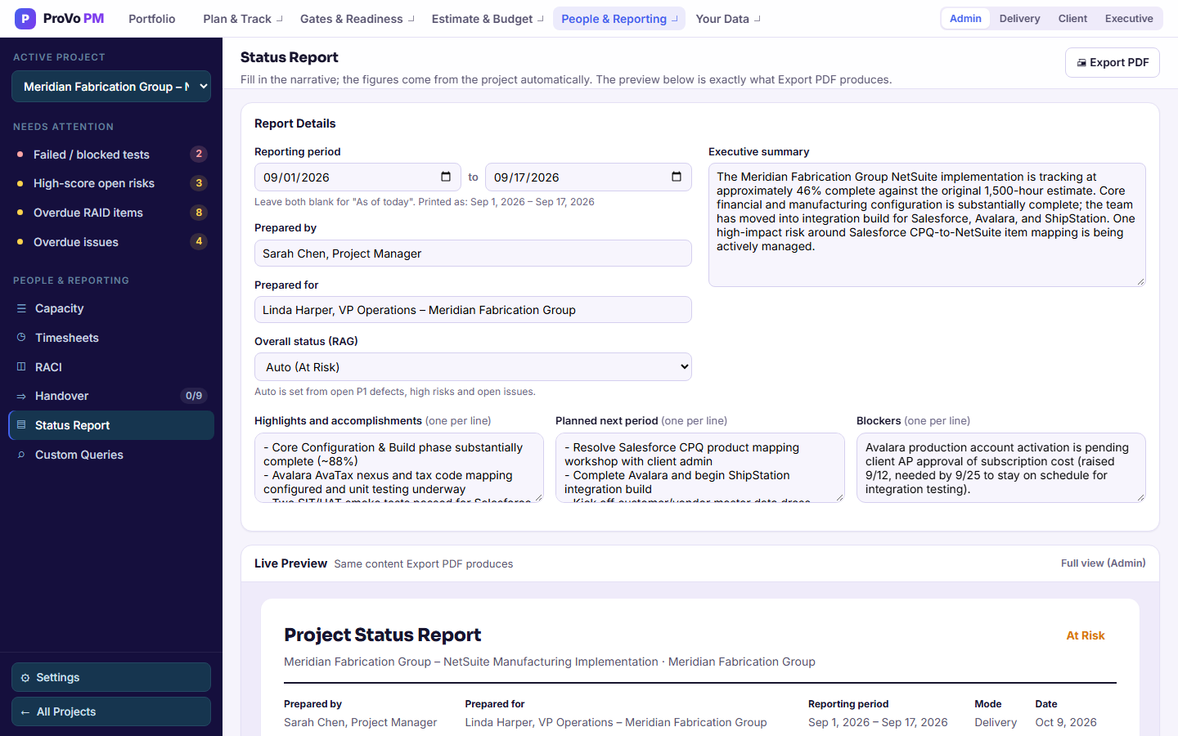Viewport: 1178px width, 736px height.
Task: Open the People & Reporting menu
Action: [x=619, y=19]
